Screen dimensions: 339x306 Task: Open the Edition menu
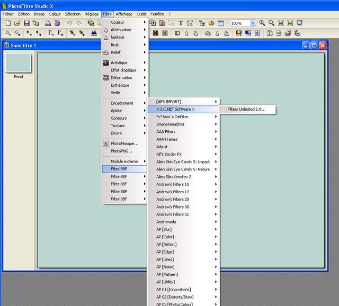[x=24, y=14]
